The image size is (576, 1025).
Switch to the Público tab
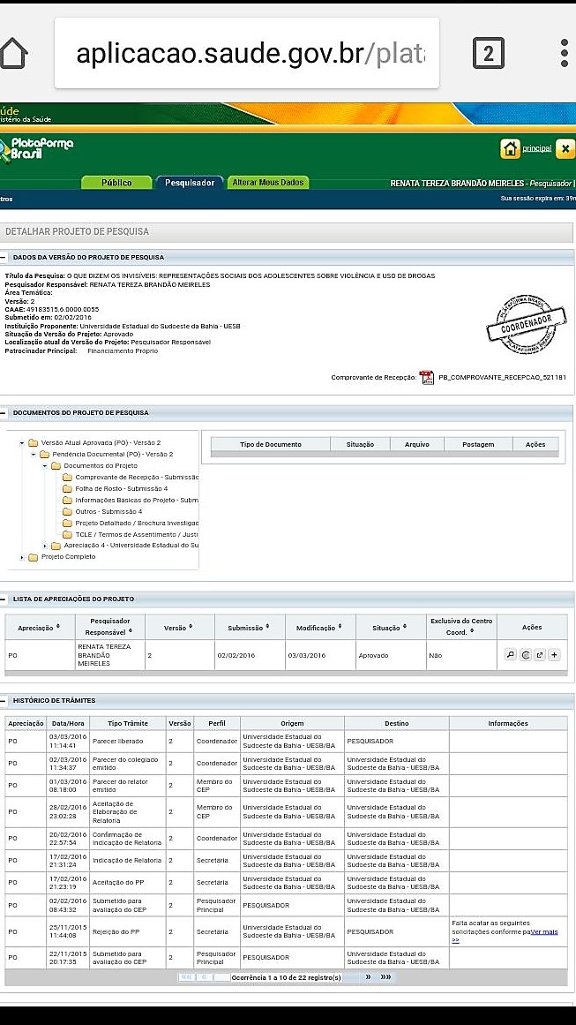(x=116, y=183)
